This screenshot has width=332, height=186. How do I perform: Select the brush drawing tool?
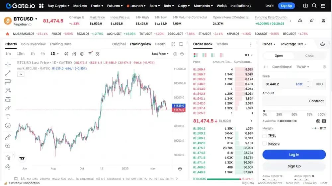coord(8,108)
